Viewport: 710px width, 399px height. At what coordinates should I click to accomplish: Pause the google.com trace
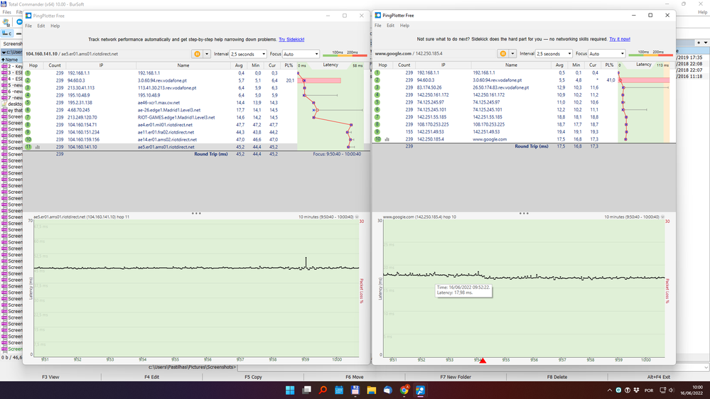pyautogui.click(x=503, y=54)
